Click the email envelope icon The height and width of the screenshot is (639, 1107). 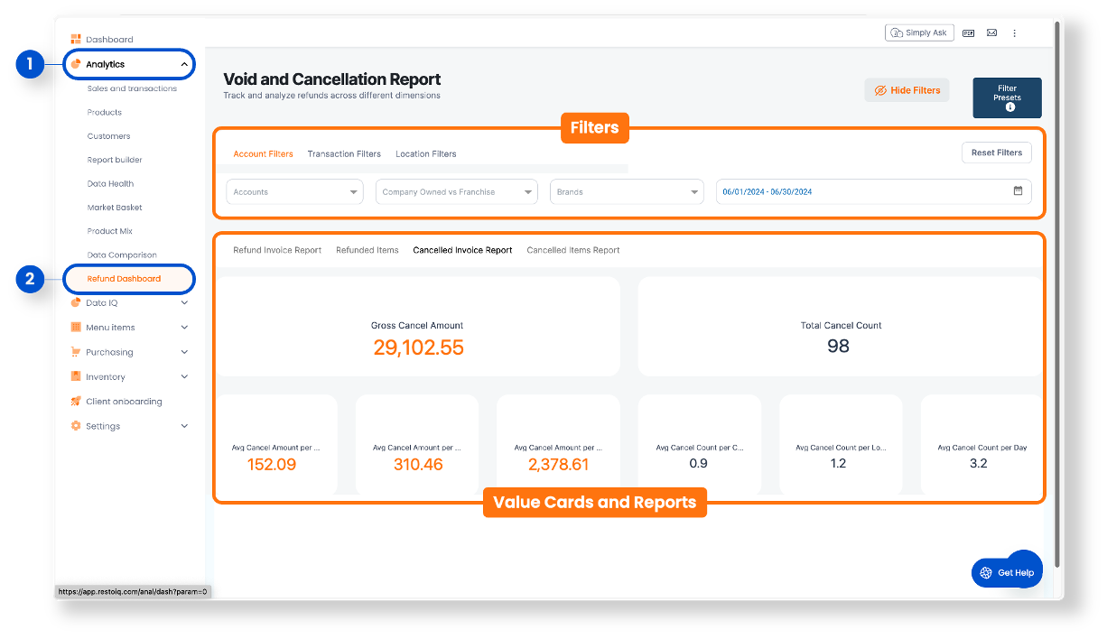[x=991, y=32]
